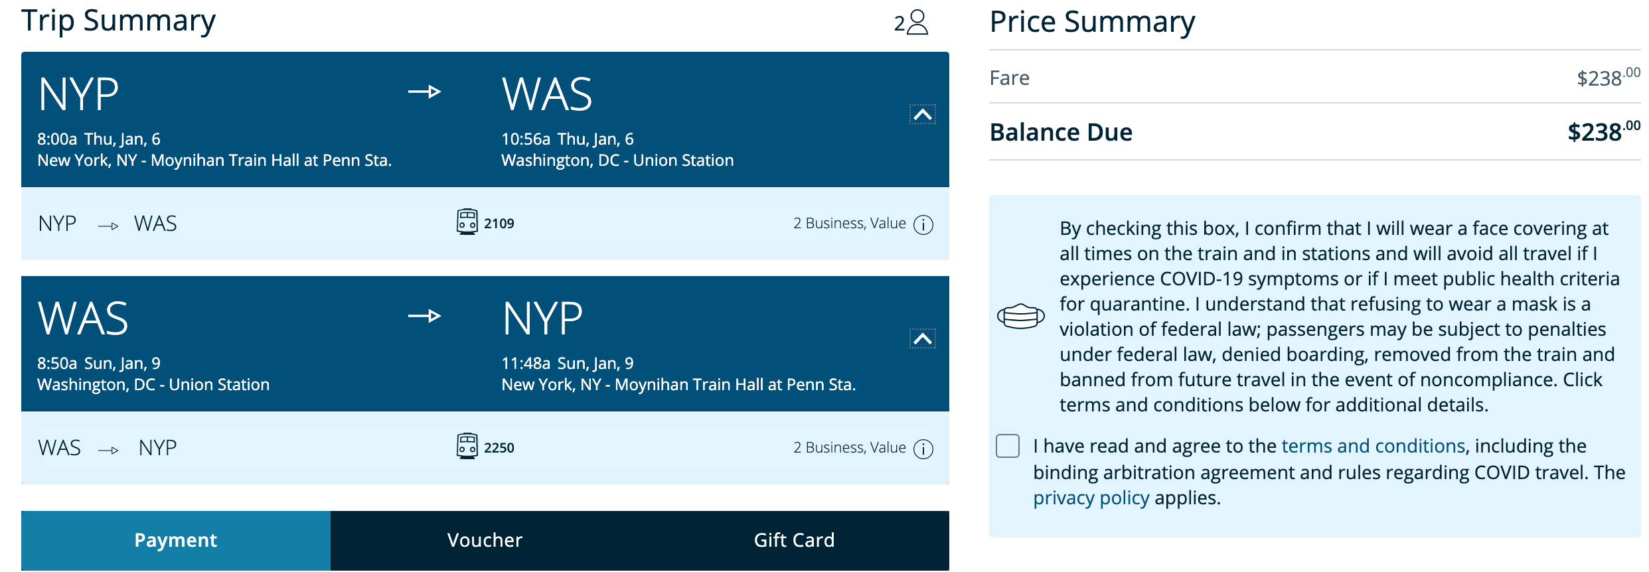Viewport: 1649px width, 572px height.
Task: Open the Gift Card tab
Action: point(794,540)
